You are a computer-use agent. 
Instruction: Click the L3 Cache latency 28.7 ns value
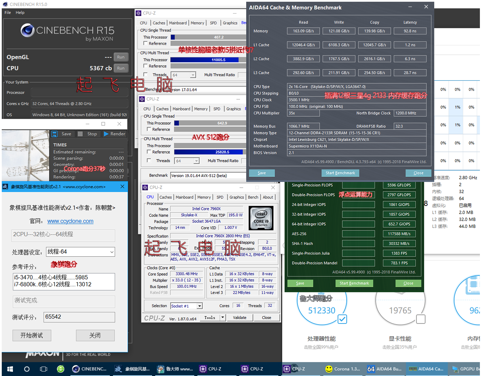(x=410, y=73)
